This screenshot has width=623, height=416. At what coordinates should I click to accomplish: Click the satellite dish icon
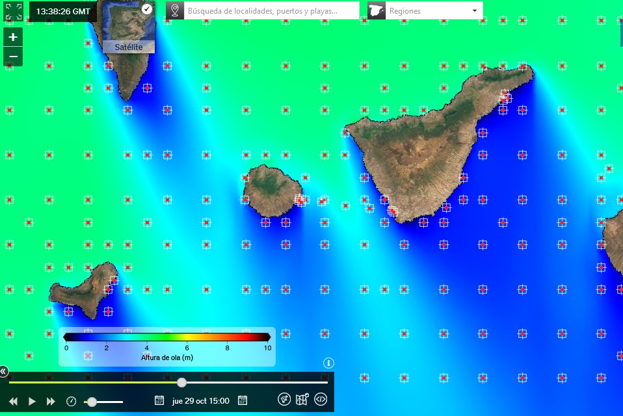pyautogui.click(x=284, y=399)
